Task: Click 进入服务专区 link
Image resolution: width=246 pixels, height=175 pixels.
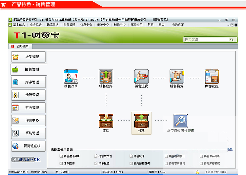Action: click(30, 160)
